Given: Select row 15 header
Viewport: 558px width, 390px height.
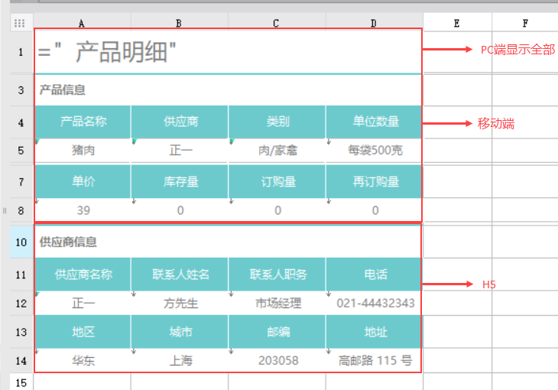Looking at the screenshot, I should [x=21, y=382].
